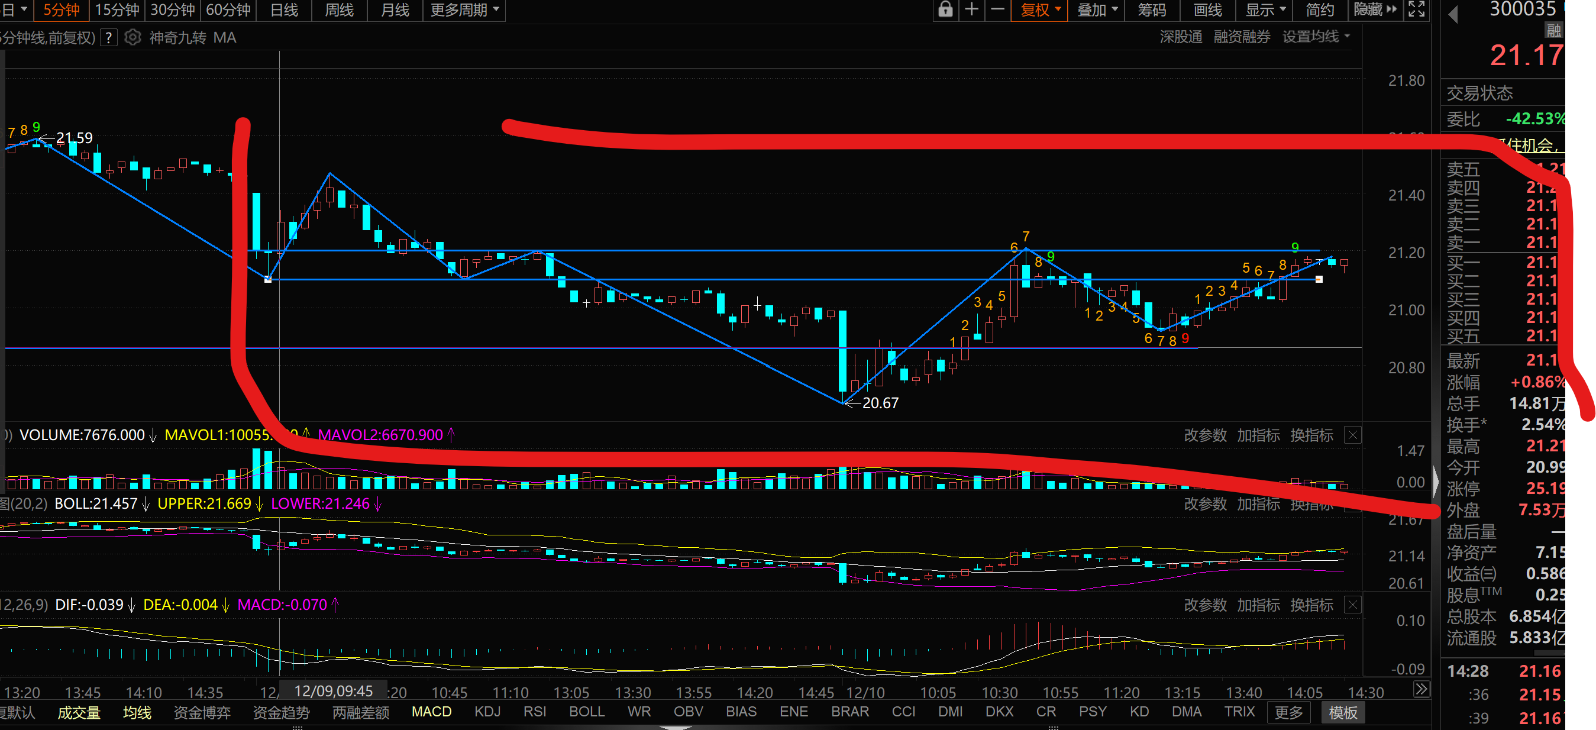Close the VOLUME indicator panel
Screen dimensions: 1596x730
(x=1352, y=435)
